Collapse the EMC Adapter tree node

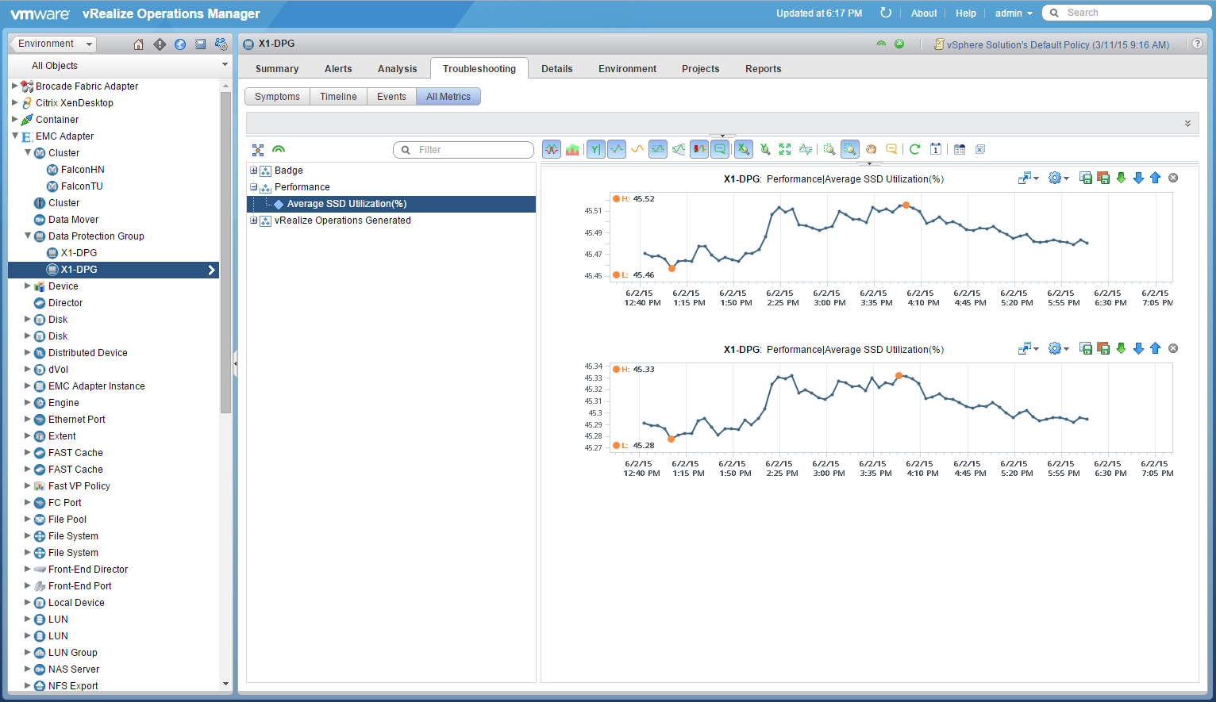(x=15, y=136)
